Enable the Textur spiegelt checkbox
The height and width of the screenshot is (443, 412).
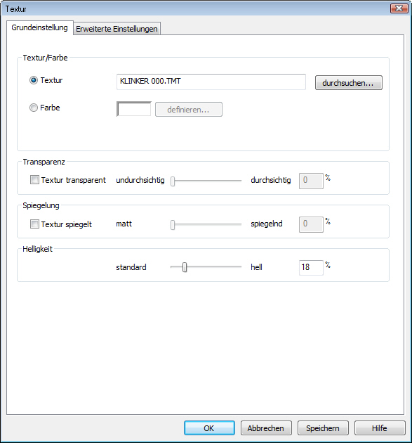tap(34, 224)
